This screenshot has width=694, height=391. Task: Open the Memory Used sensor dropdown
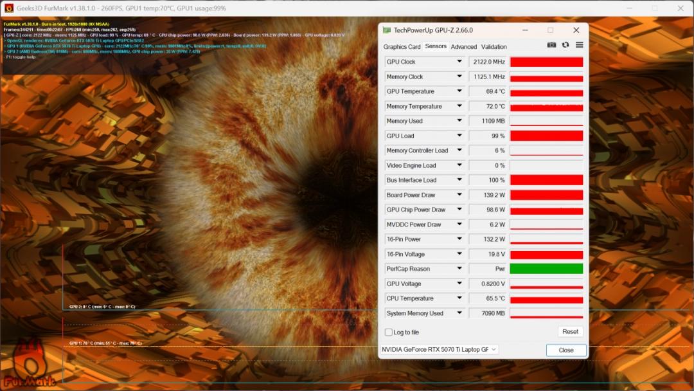(x=459, y=121)
